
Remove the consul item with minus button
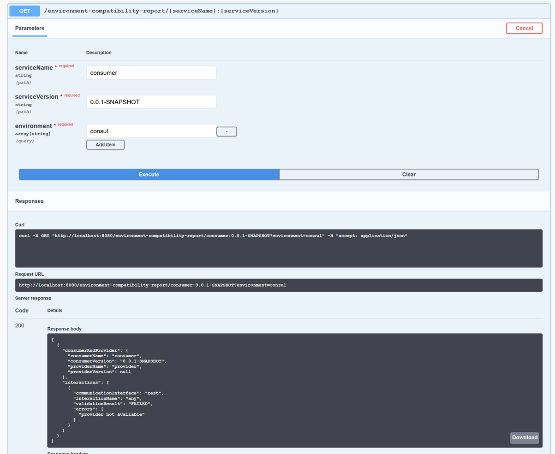pyautogui.click(x=227, y=132)
